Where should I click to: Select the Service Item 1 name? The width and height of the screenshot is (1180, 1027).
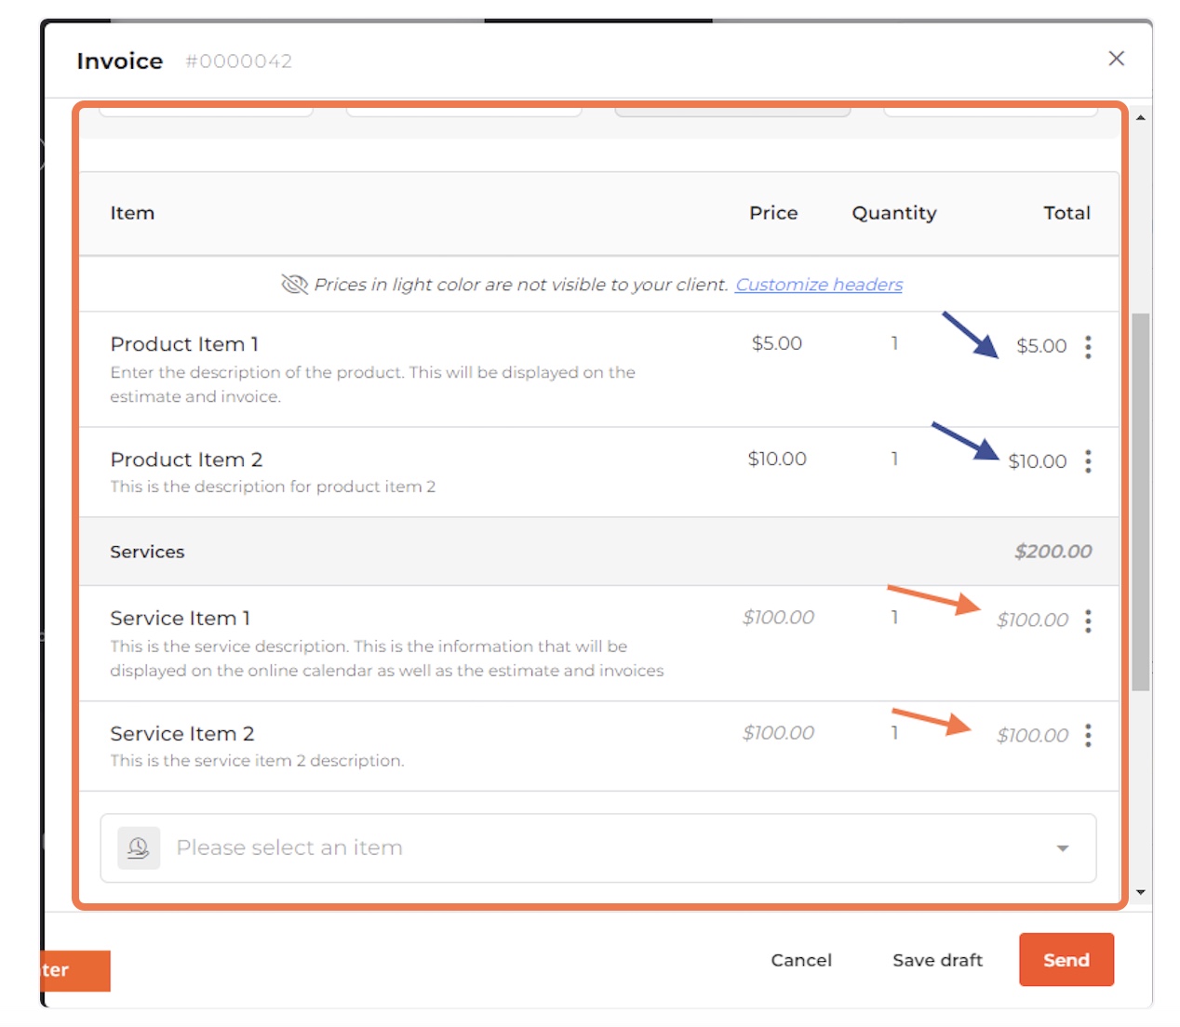(181, 619)
